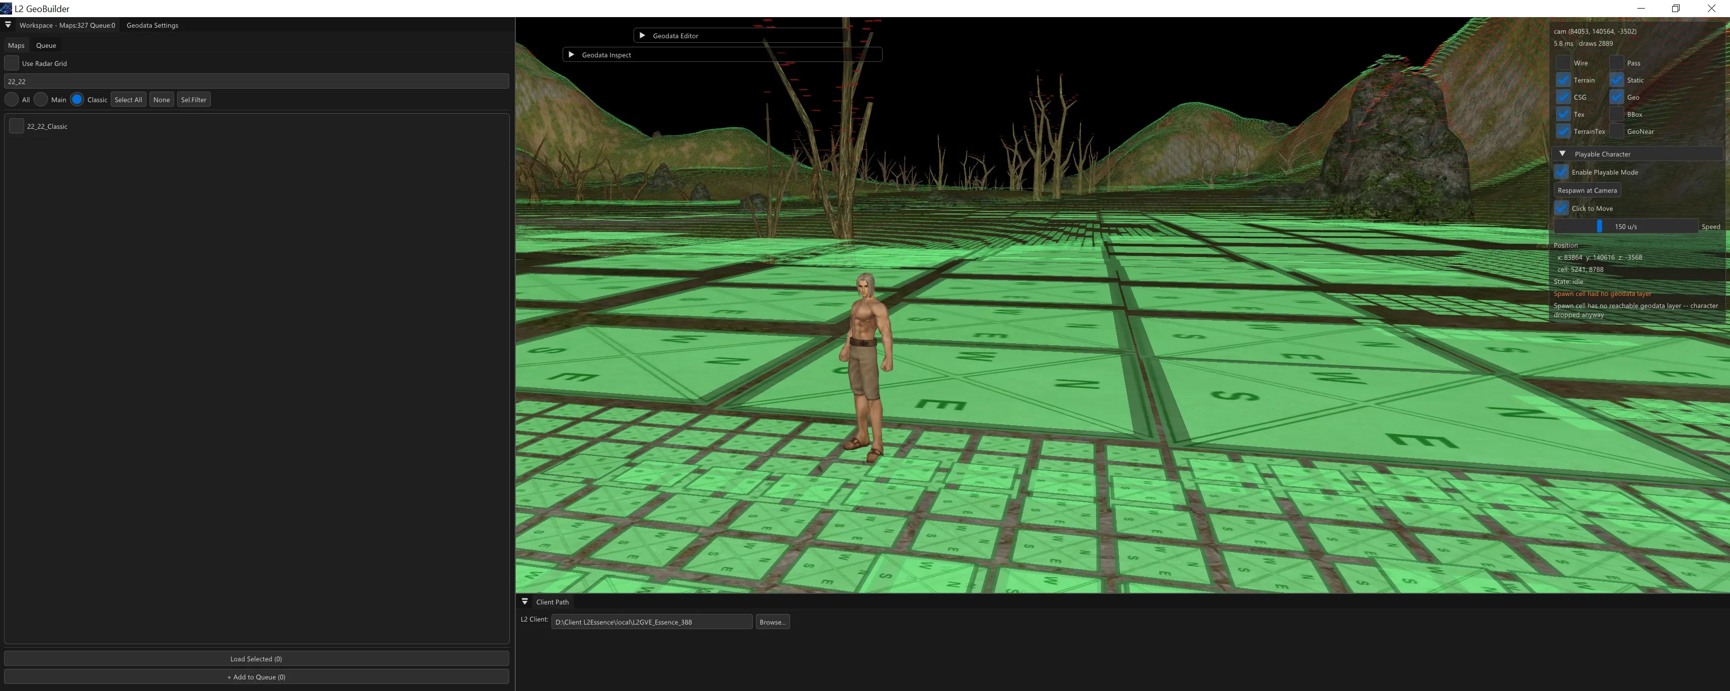The image size is (1730, 691).
Task: Enable the GeoNear checkbox
Action: pos(1616,132)
